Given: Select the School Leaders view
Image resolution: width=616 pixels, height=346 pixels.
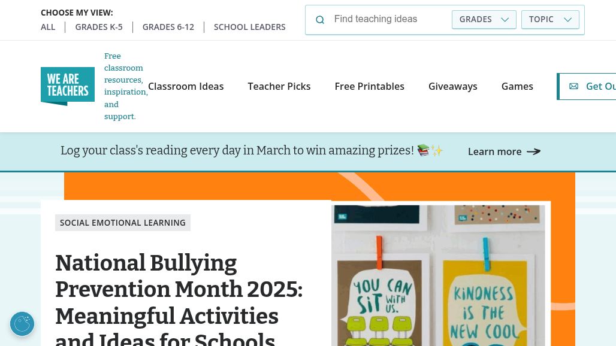Looking at the screenshot, I should [249, 27].
